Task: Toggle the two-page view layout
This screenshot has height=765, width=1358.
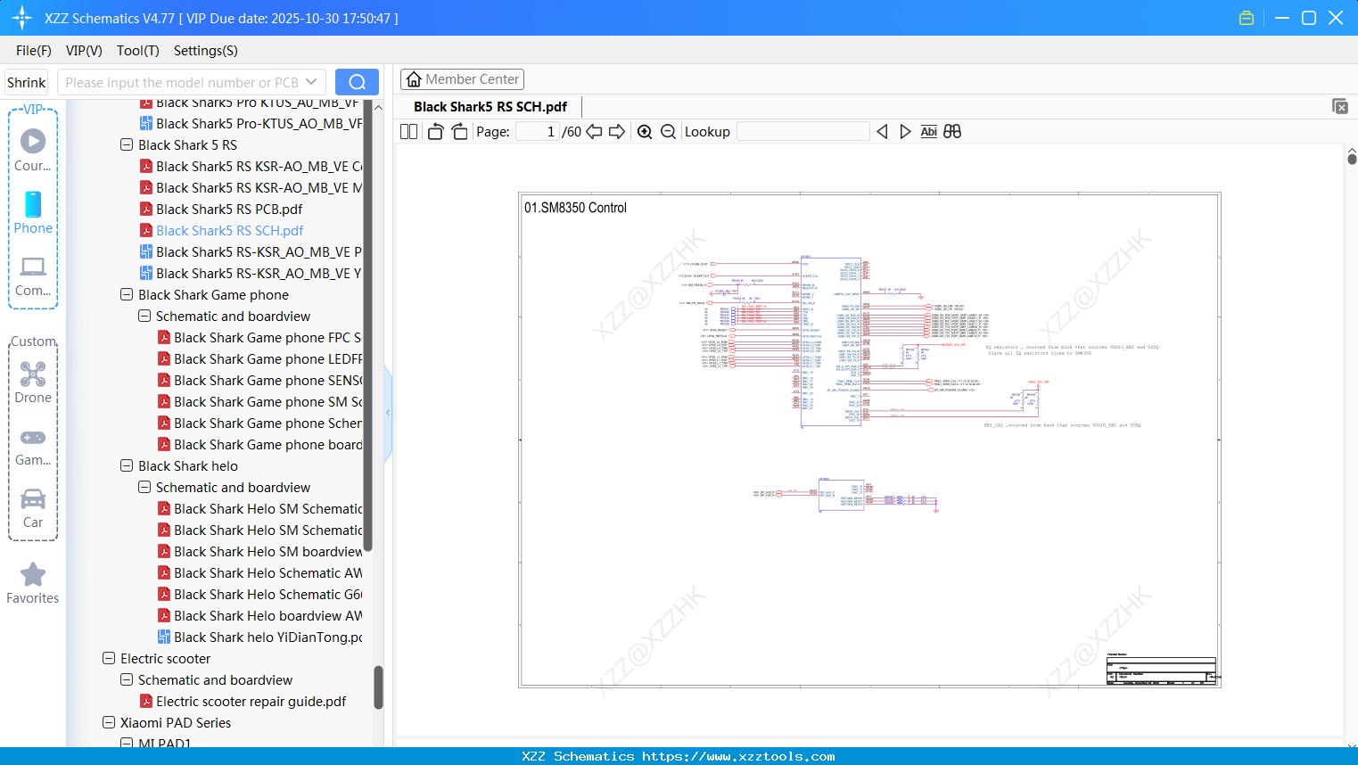Action: click(x=408, y=132)
